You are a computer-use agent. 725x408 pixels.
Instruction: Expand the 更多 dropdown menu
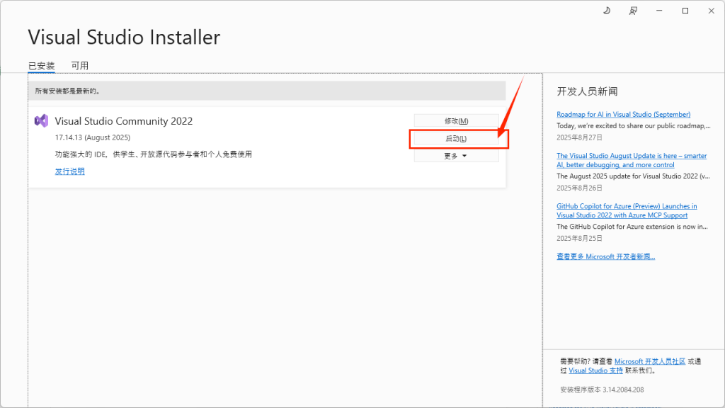[455, 155]
